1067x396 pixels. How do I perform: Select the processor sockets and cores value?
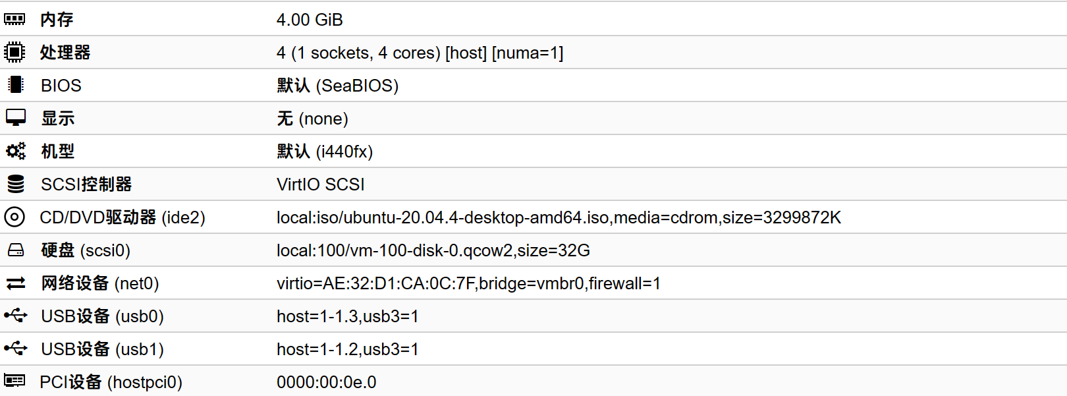tap(420, 53)
